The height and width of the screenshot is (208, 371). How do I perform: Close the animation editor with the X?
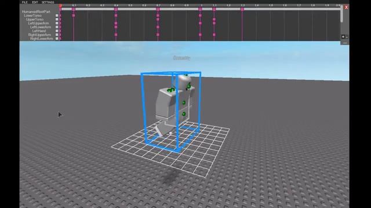pyautogui.click(x=346, y=8)
